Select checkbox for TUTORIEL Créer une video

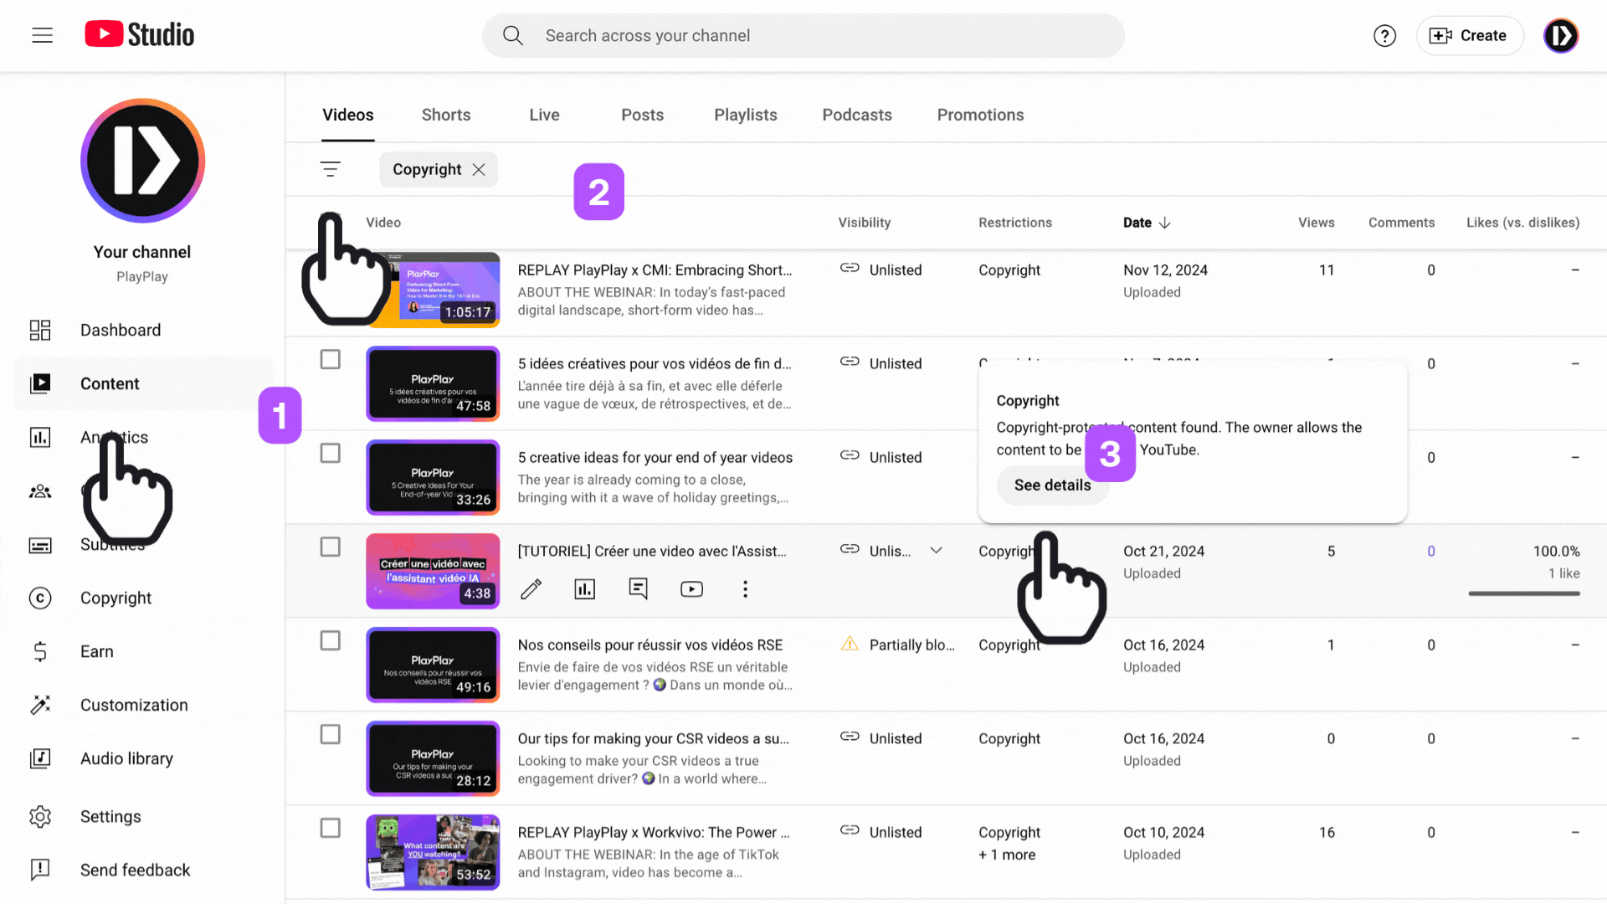click(331, 547)
